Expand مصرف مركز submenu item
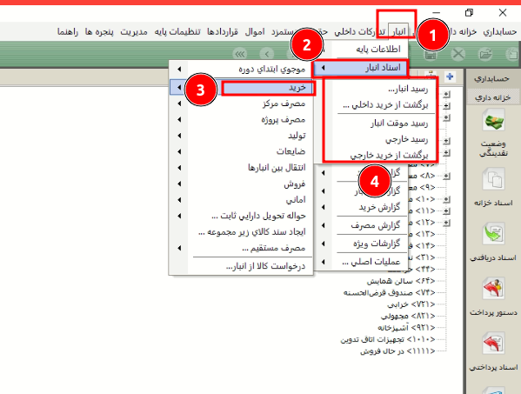Viewport: 521px width, 394px height. (241, 104)
